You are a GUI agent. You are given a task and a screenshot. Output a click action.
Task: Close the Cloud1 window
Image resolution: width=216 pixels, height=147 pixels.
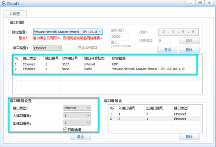point(209,3)
